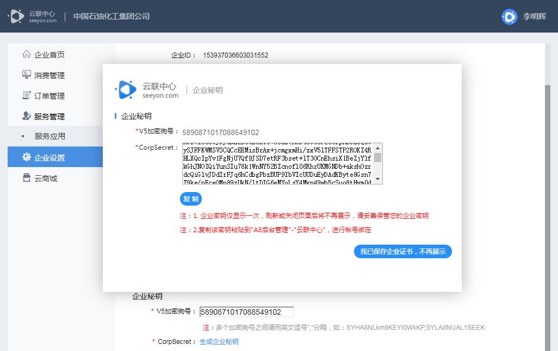
Task: Click the hint text about 多个加密狗号
Action: tap(344, 327)
